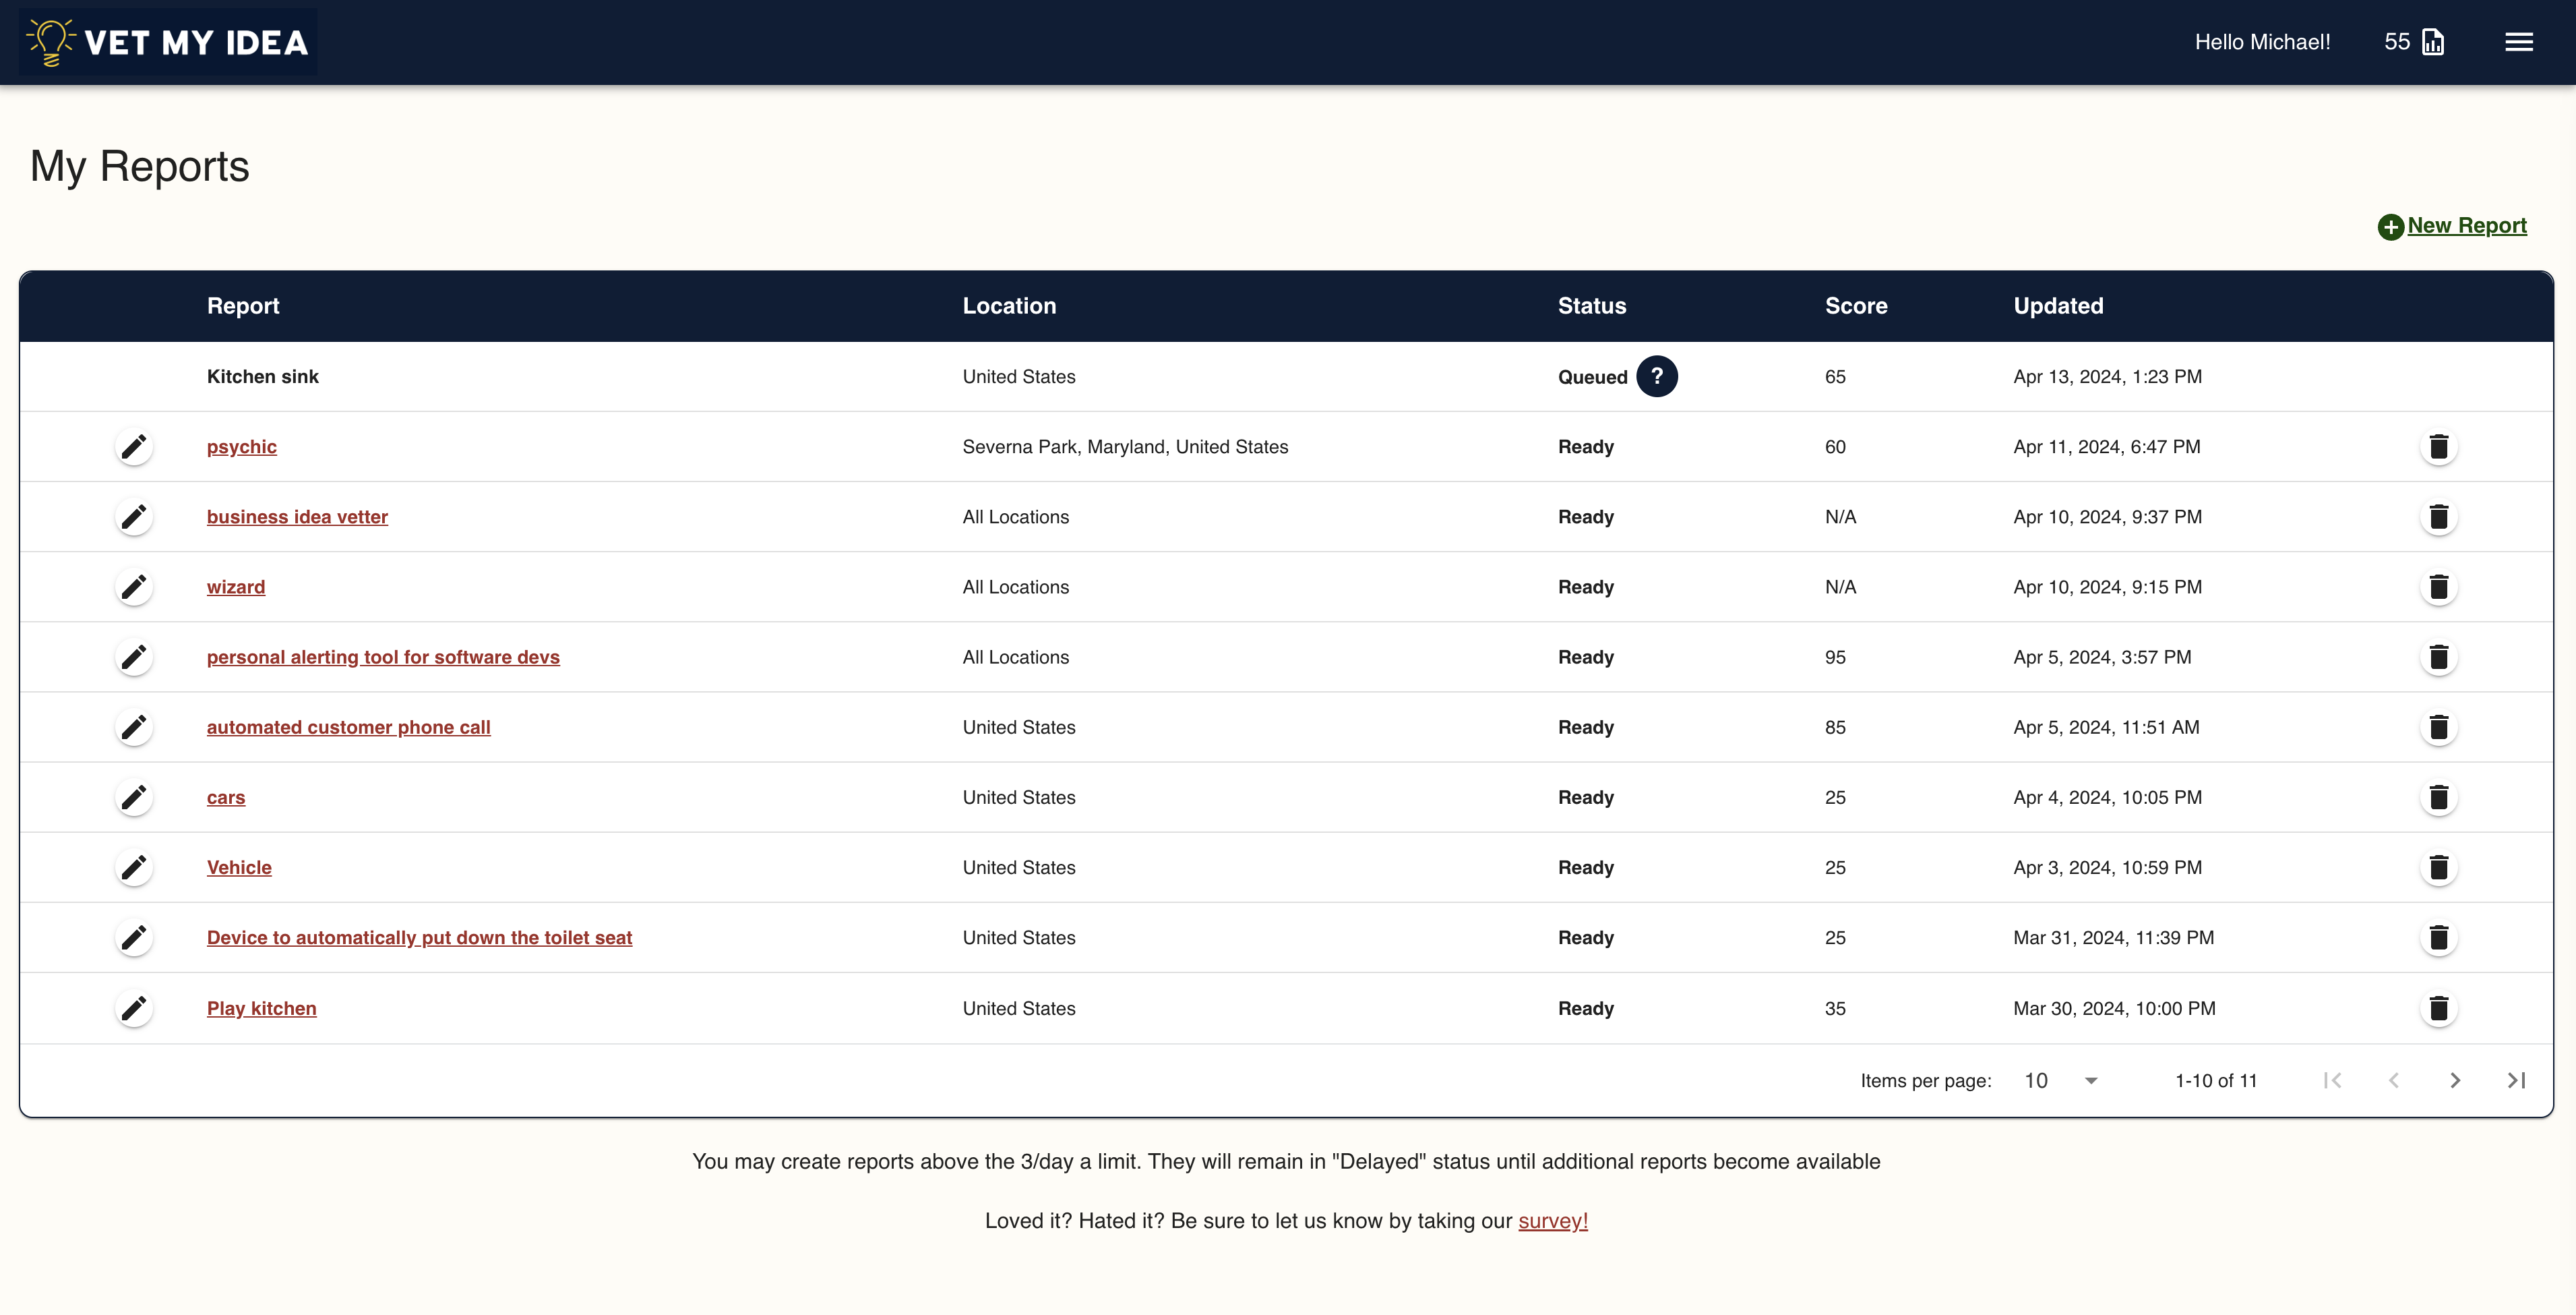The width and height of the screenshot is (2576, 1315).
Task: Click the Score column header
Action: 1855,306
